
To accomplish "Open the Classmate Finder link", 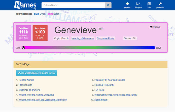I will pos(106,38).
